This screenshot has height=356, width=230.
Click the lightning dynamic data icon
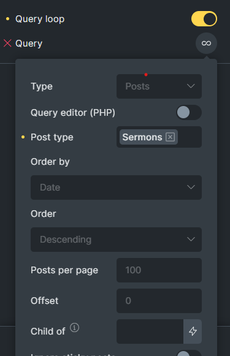click(x=193, y=331)
